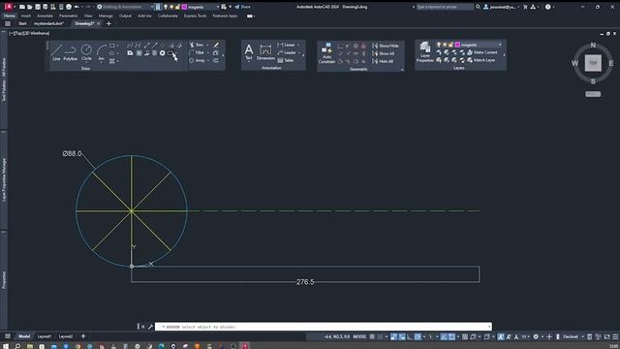Open Autodesk App Store cart icon
The width and height of the screenshot is (620, 349).
tap(525, 7)
